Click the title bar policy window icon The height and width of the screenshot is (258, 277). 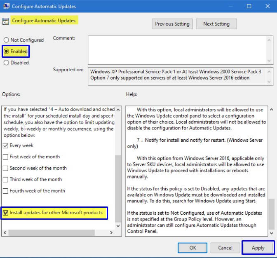click(6, 6)
